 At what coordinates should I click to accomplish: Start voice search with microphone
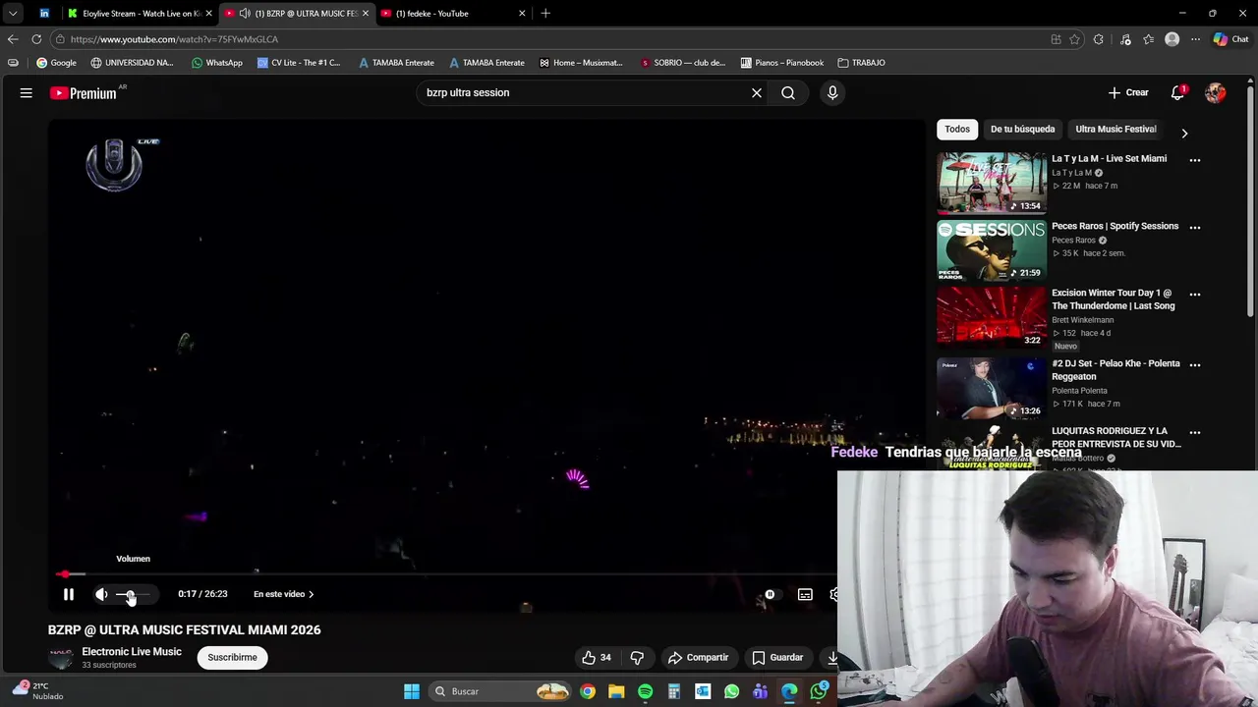coord(832,92)
